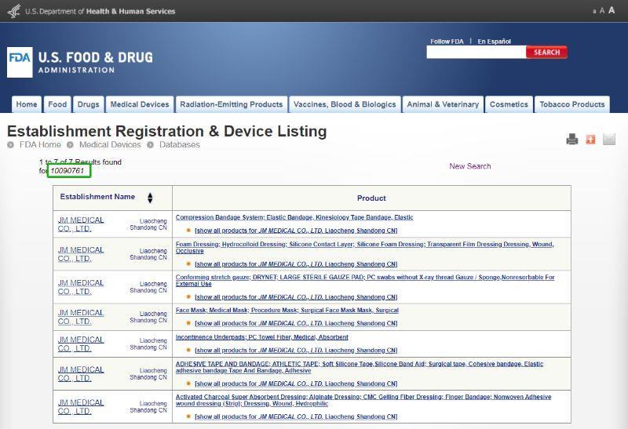Show all products under Face Mask row
Screen dimensions: 628x429
click(x=296, y=323)
